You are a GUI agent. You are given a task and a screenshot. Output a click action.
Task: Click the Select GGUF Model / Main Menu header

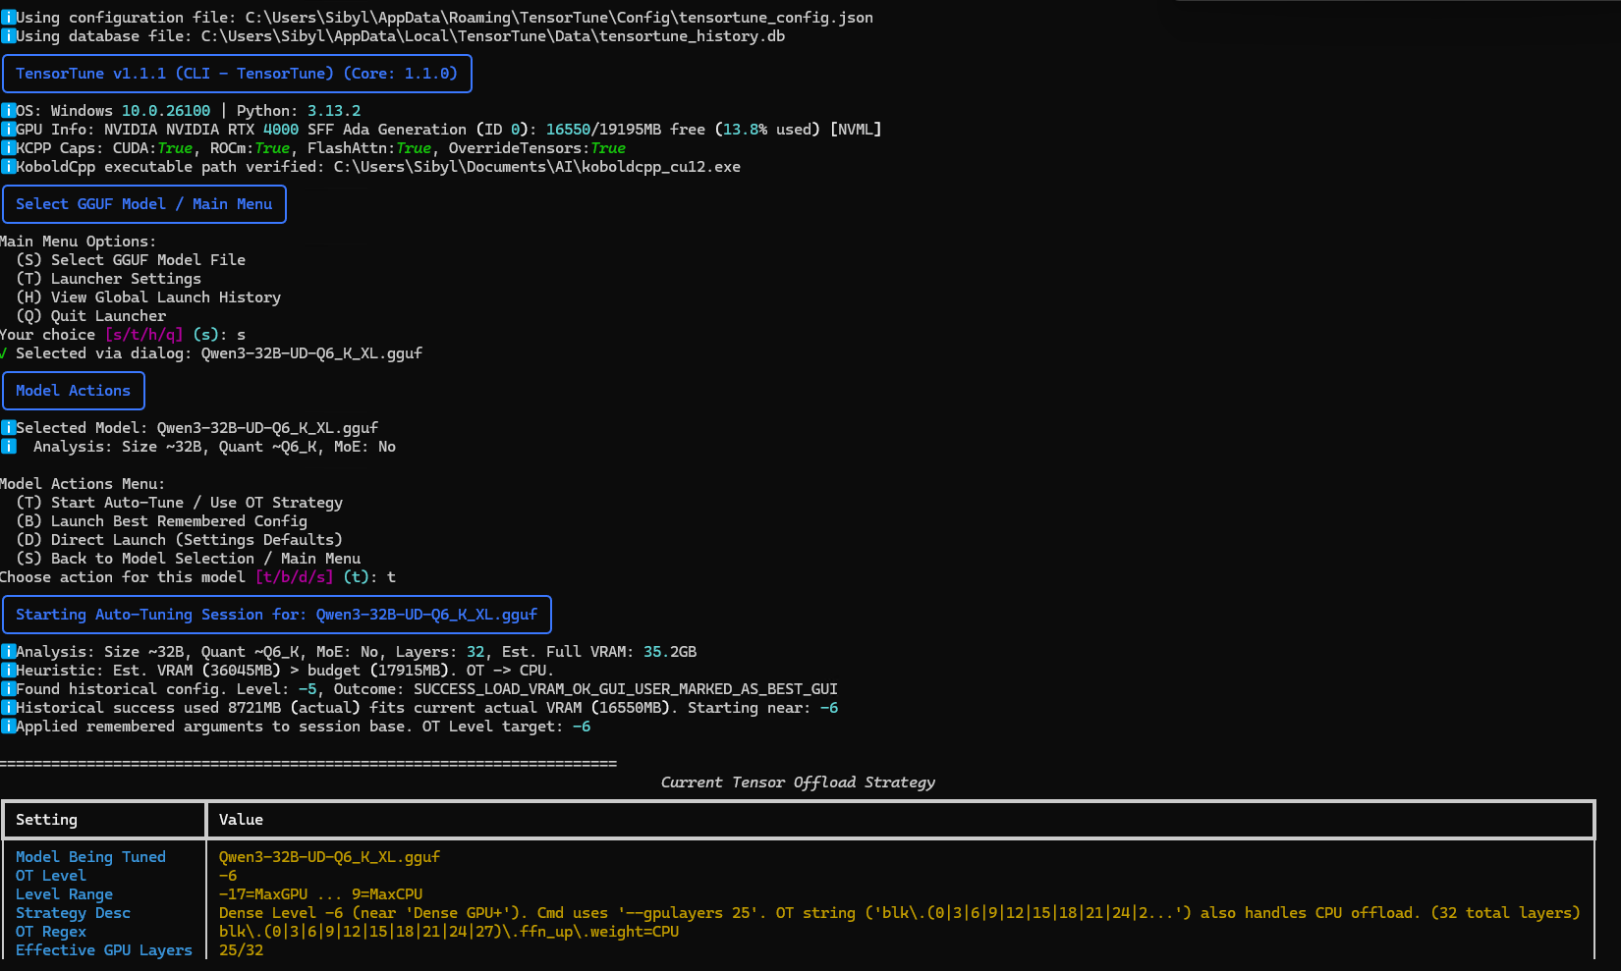click(144, 204)
